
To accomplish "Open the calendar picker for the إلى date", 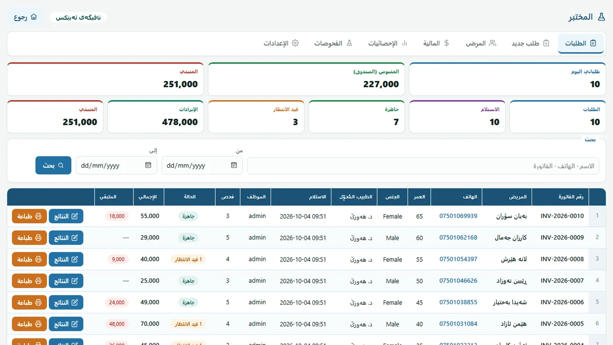I will 148,165.
